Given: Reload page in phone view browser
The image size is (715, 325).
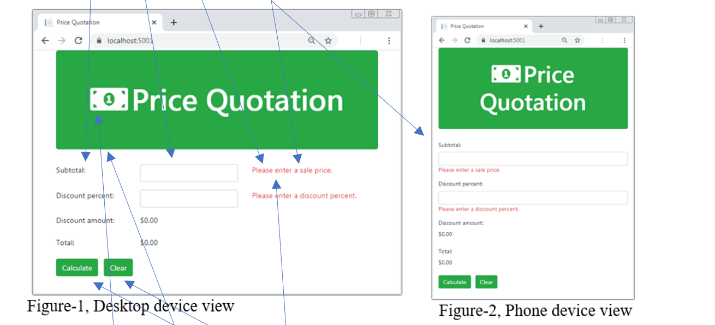Looking at the screenshot, I should point(467,40).
